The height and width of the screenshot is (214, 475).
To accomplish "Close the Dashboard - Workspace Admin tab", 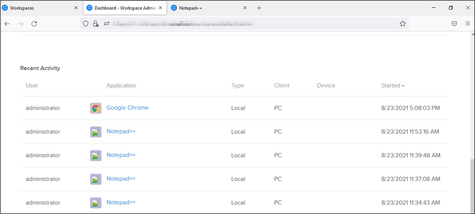I will pos(160,8).
